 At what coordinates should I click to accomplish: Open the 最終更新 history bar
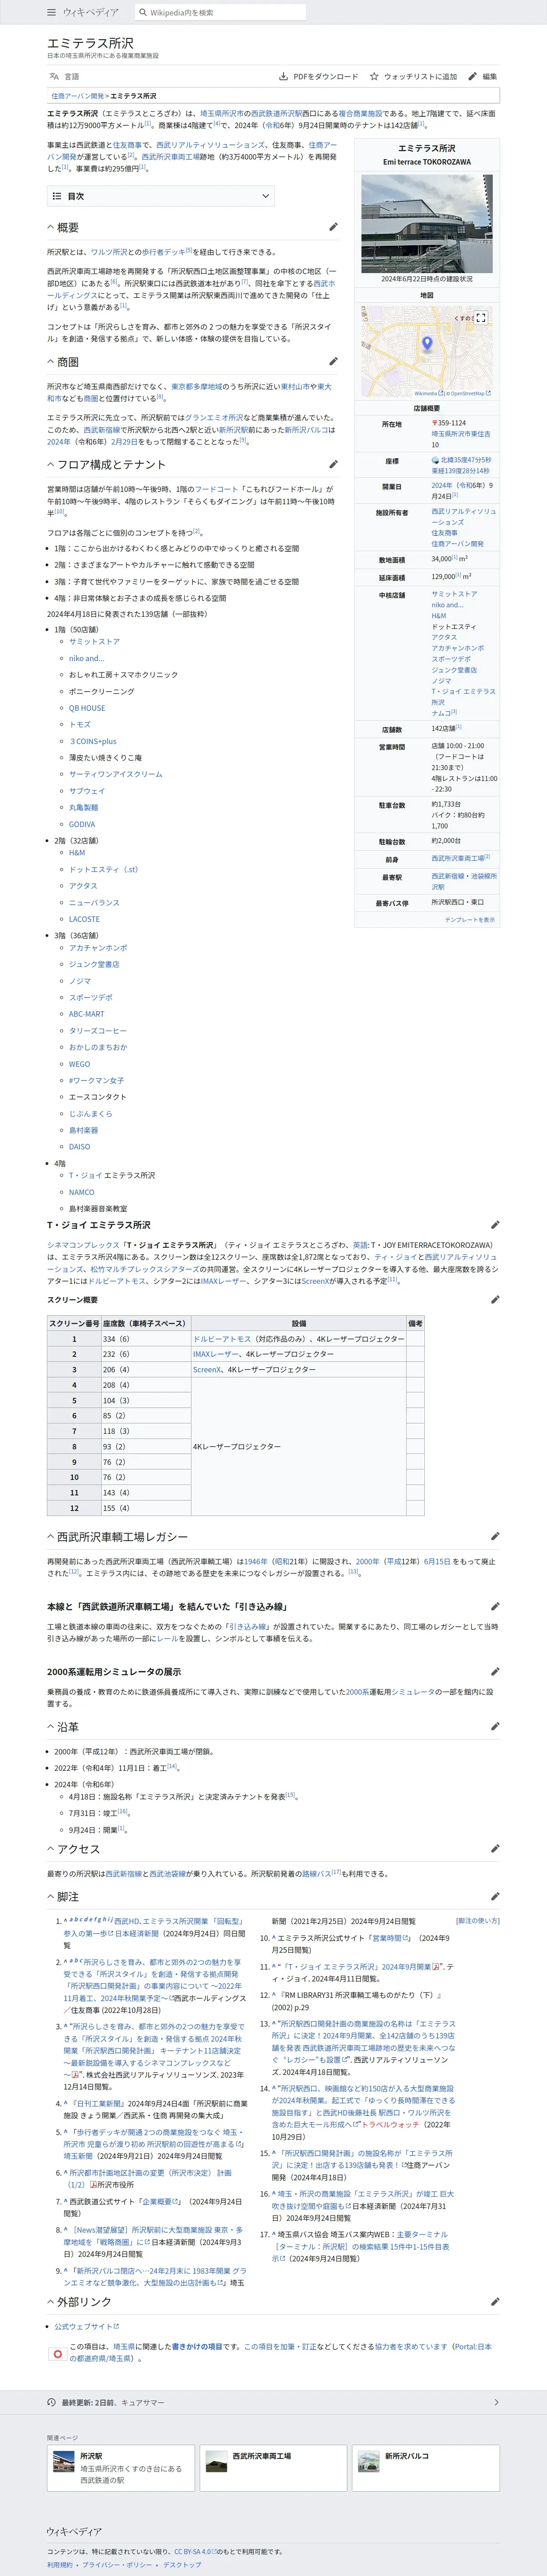coord(273,2403)
